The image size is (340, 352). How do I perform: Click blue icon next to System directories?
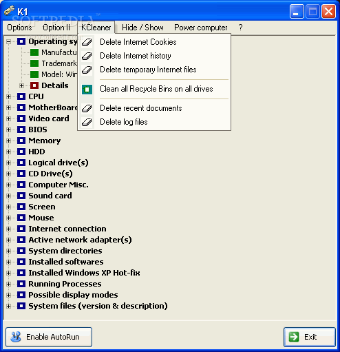[x=21, y=251]
